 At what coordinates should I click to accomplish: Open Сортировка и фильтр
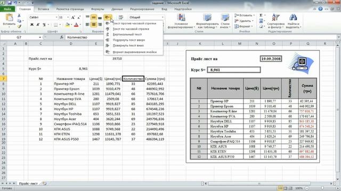pyautogui.click(x=275, y=21)
